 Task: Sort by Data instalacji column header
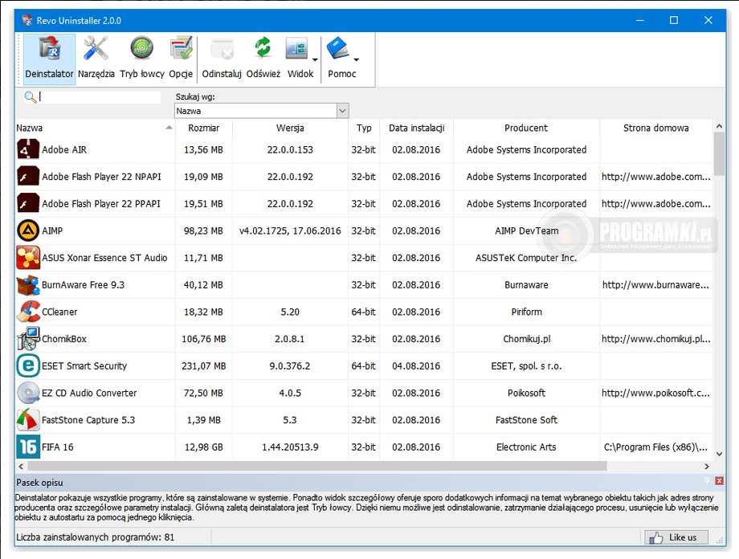click(x=417, y=128)
